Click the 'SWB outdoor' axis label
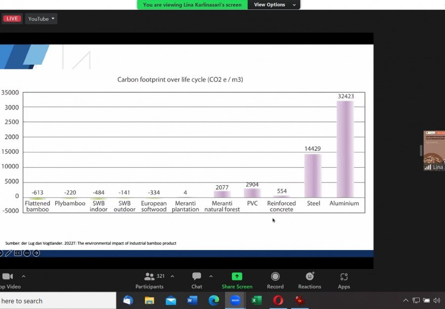 125,206
